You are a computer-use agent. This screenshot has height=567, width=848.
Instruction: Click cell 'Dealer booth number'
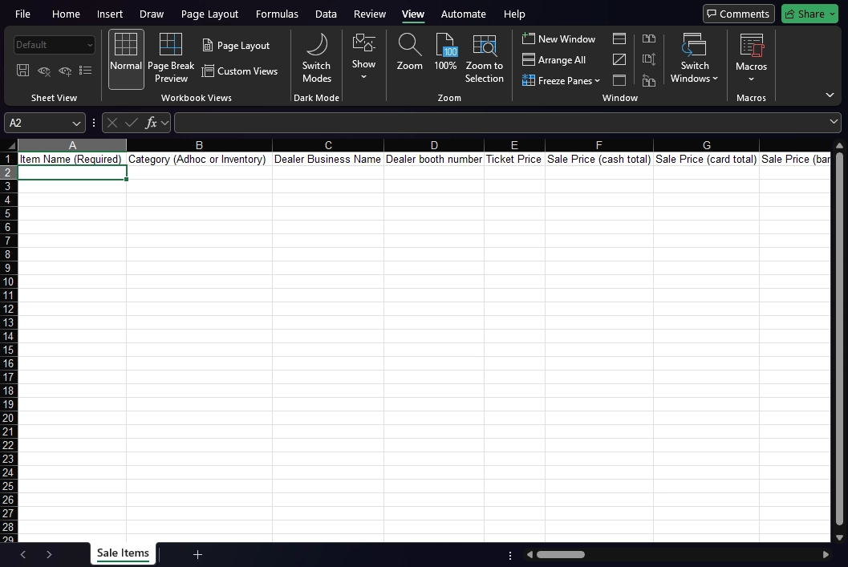434,159
